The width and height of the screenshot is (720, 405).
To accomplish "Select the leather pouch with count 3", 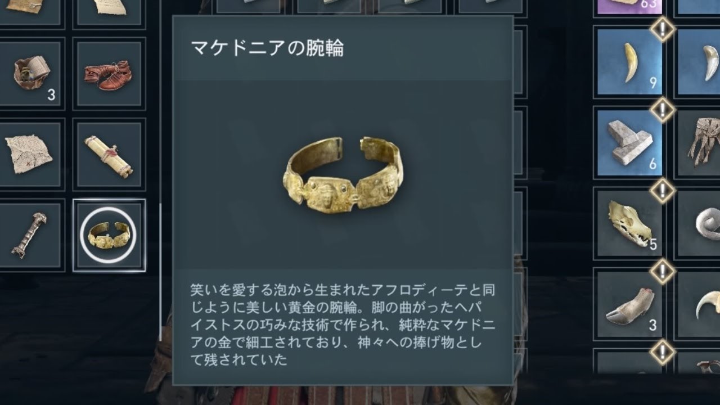I will click(28, 74).
